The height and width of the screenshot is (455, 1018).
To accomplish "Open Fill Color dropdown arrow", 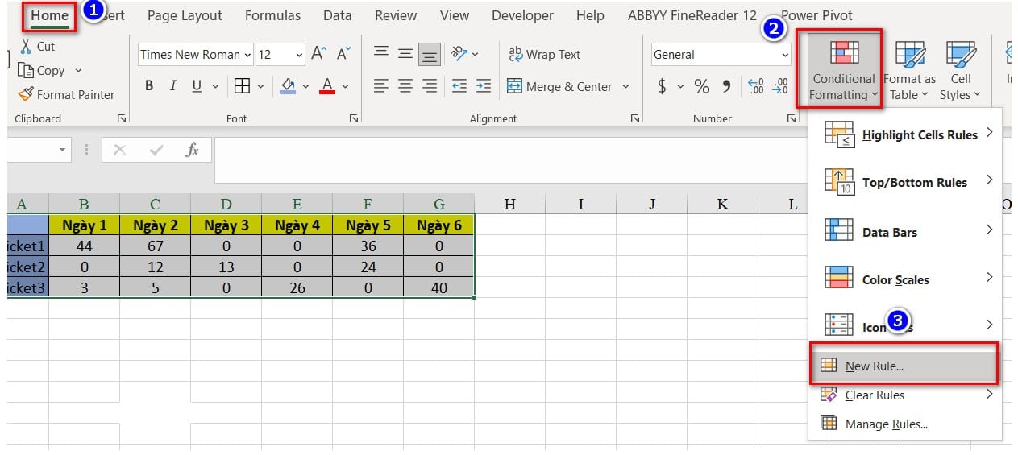I will pos(305,86).
